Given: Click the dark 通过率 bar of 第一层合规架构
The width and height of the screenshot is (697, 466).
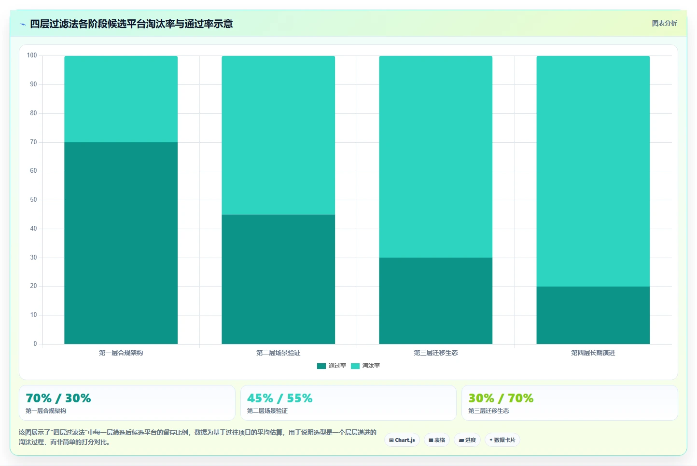Looking at the screenshot, I should (121, 243).
